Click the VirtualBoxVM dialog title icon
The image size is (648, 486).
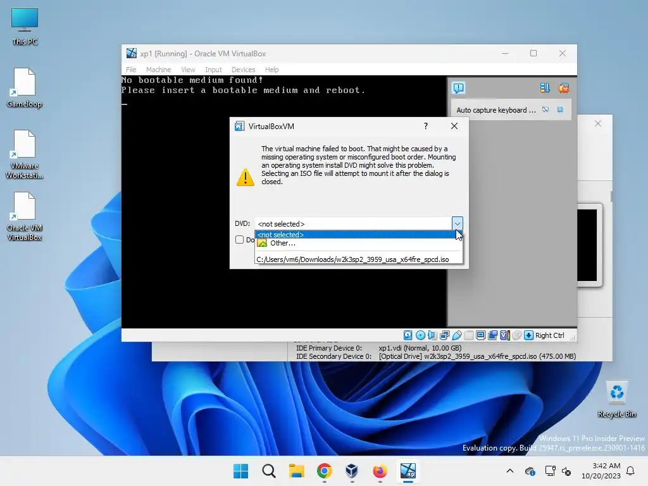[x=239, y=126]
